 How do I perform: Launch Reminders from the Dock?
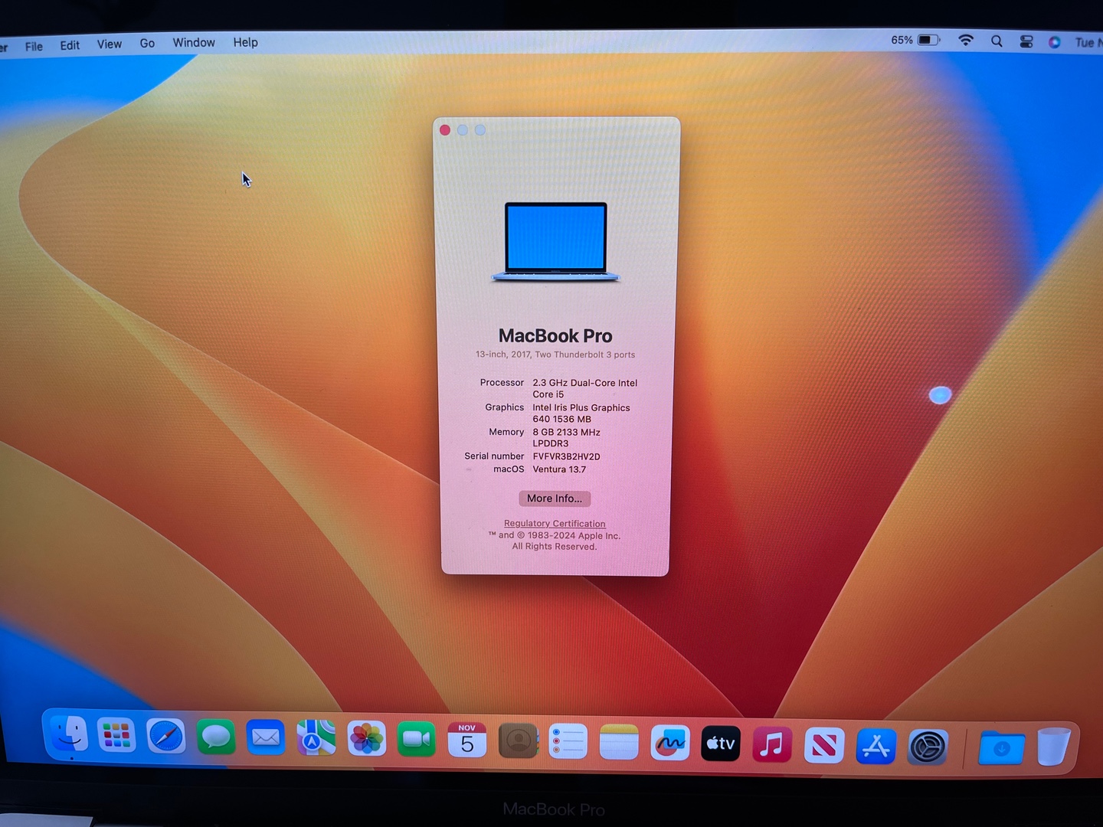568,742
